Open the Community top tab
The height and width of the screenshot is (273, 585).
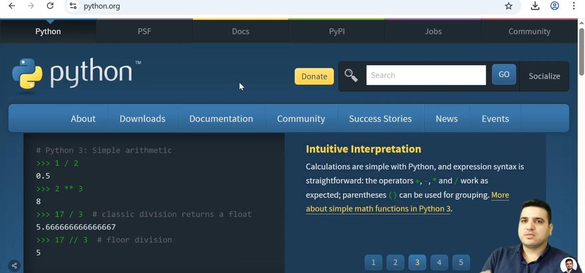(529, 31)
